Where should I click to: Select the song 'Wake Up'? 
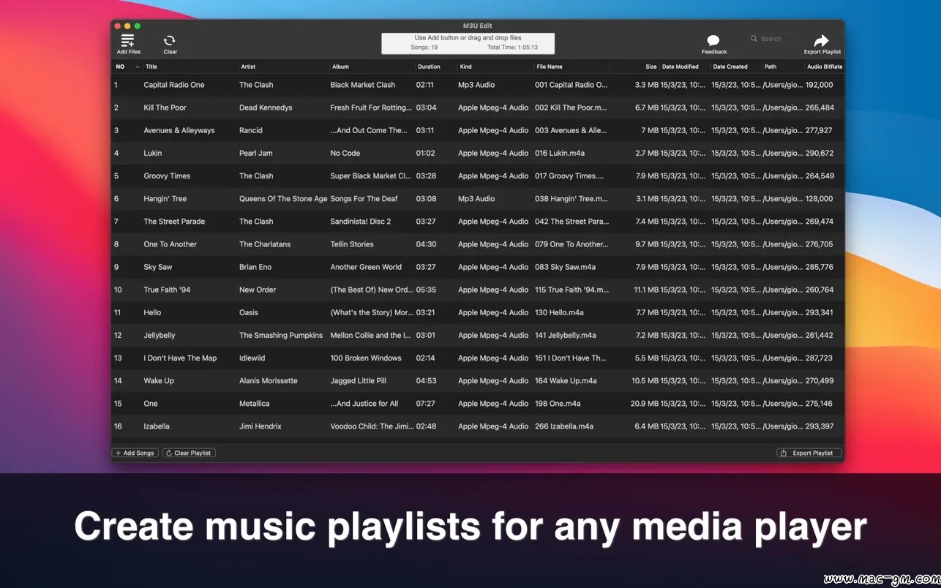point(159,380)
